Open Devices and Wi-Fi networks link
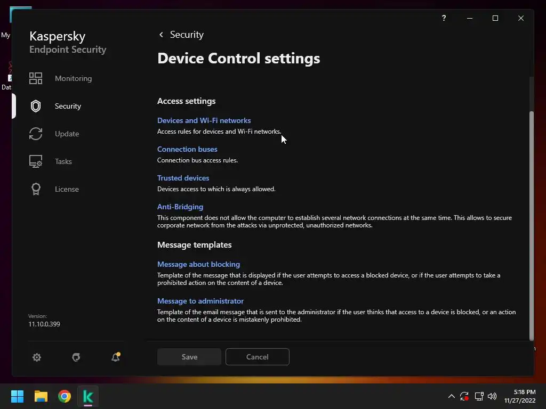The width and height of the screenshot is (546, 409). 204,120
